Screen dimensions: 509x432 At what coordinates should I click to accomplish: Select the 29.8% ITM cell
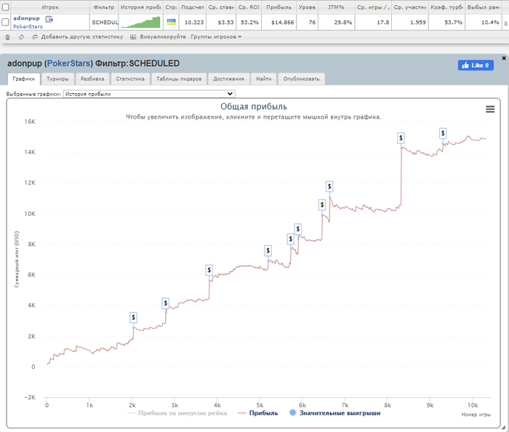click(336, 23)
